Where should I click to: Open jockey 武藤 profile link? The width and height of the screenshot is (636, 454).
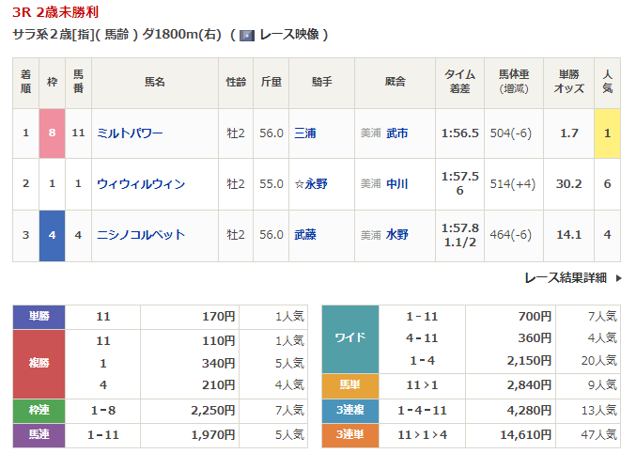[x=304, y=235]
